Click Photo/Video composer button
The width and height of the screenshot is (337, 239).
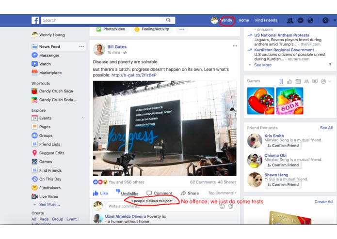click(111, 29)
